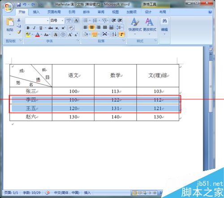Clear formatting with eraser icon
Image resolution: width=224 pixels, height=198 pixels.
click(71, 28)
